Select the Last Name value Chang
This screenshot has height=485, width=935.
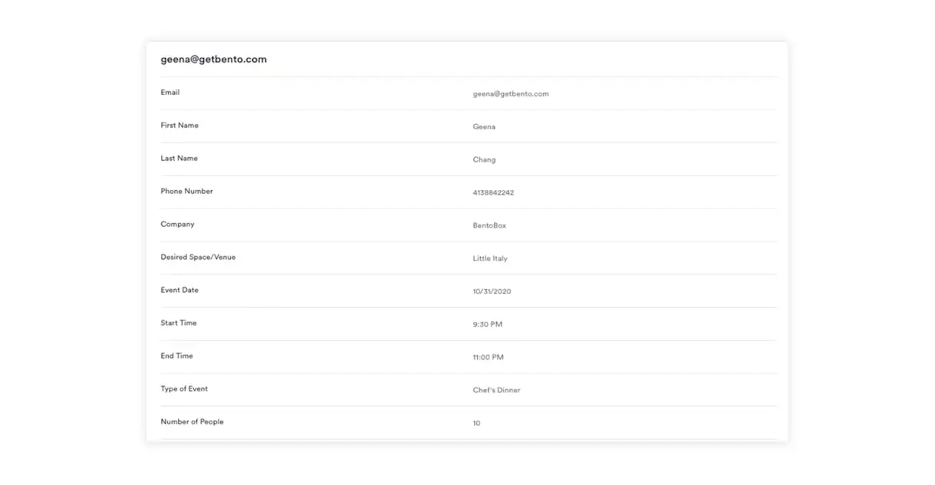click(484, 159)
